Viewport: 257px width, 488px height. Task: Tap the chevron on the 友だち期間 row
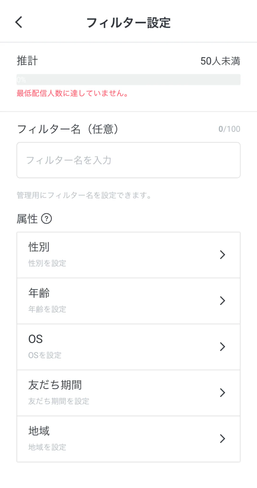coord(222,393)
